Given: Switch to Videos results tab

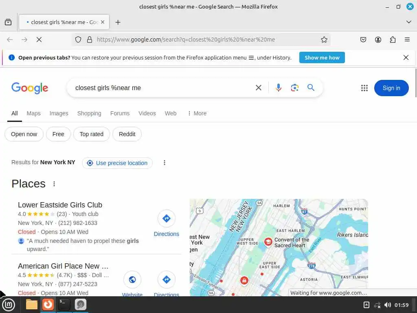Looking at the screenshot, I should (147, 113).
